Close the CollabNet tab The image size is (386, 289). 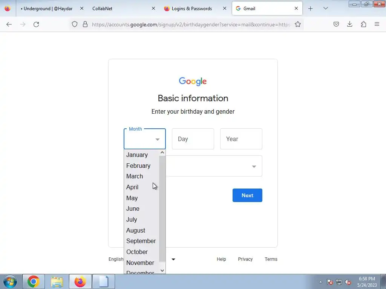[x=153, y=8]
